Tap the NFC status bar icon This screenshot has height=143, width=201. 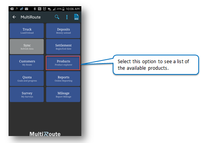(40, 9)
